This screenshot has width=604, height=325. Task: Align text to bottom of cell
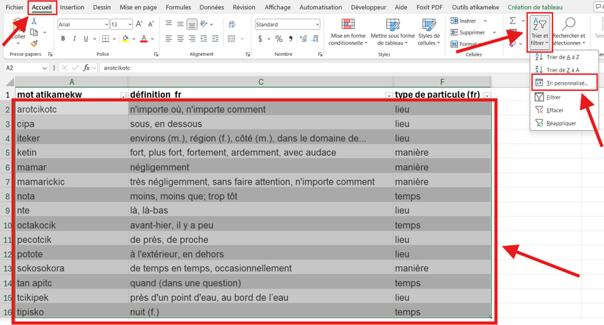click(x=191, y=24)
